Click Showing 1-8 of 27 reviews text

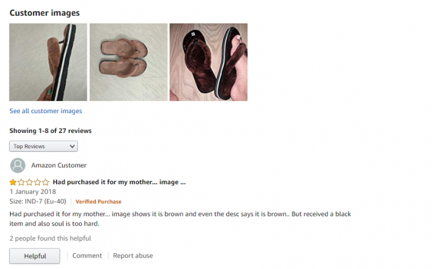pos(51,131)
